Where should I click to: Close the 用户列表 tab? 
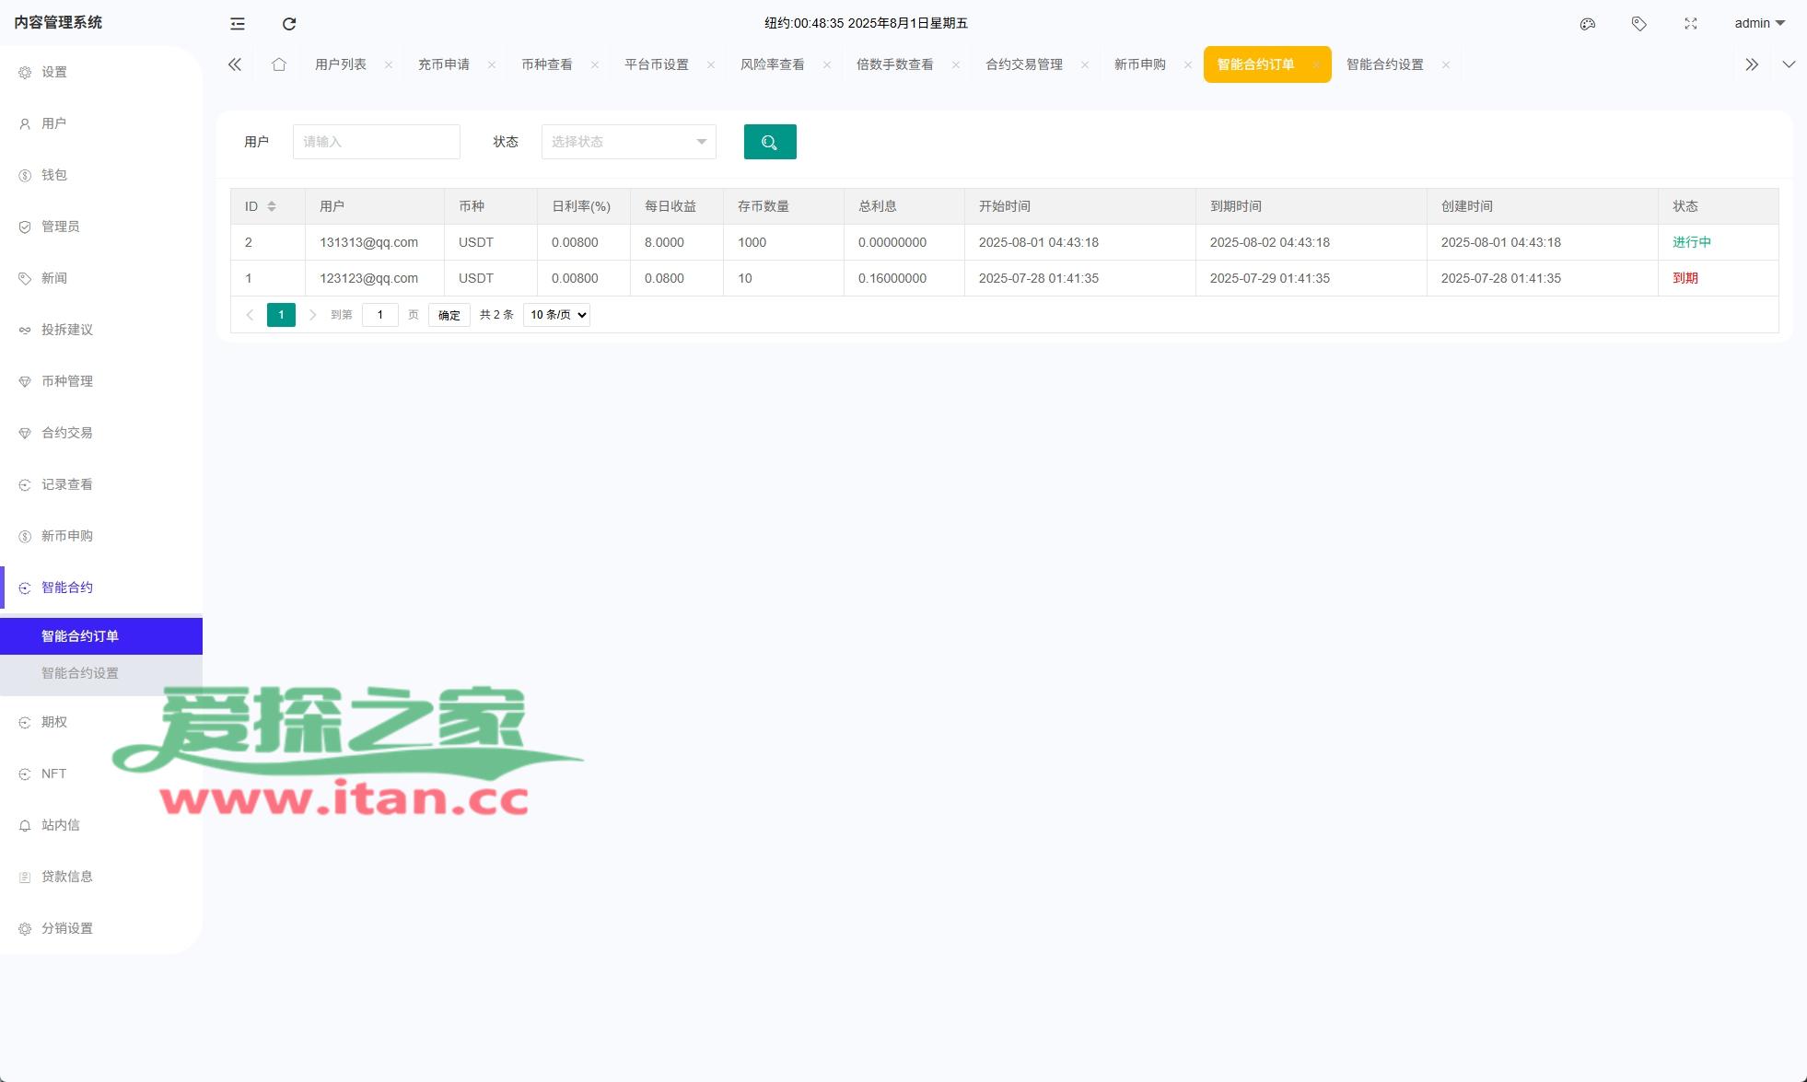pyautogui.click(x=389, y=64)
